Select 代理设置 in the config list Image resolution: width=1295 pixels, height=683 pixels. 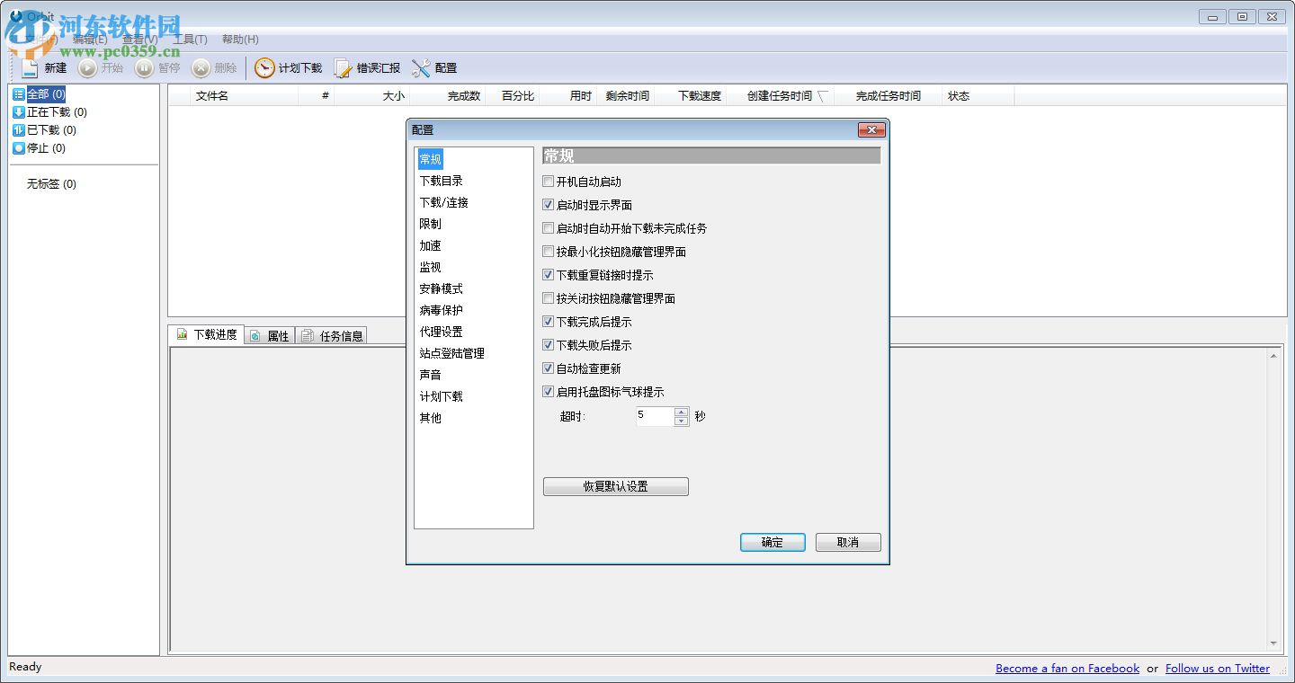click(x=440, y=332)
